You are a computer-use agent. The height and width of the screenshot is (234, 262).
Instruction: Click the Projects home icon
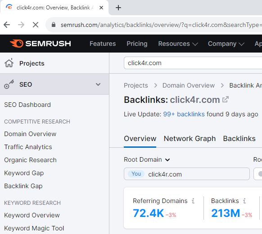click(9, 63)
